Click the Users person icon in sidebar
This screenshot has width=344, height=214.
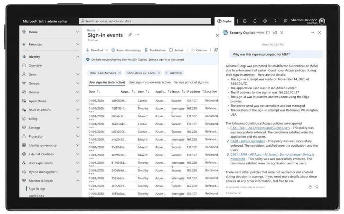tap(24, 74)
